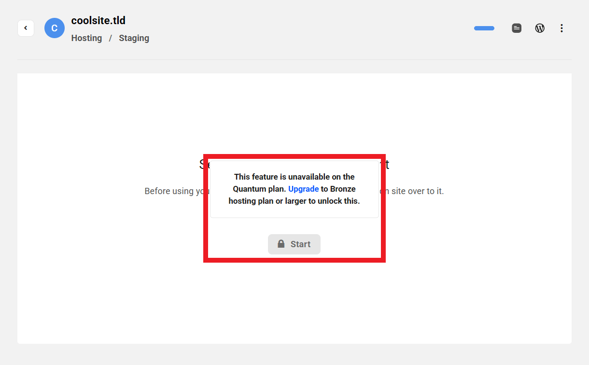Select the Staging breadcrumb entry

134,38
